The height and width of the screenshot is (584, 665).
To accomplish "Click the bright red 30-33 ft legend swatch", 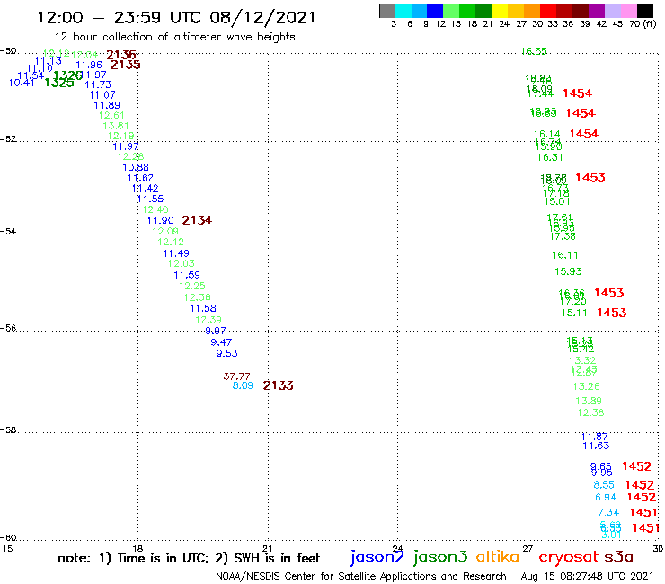I will [548, 11].
